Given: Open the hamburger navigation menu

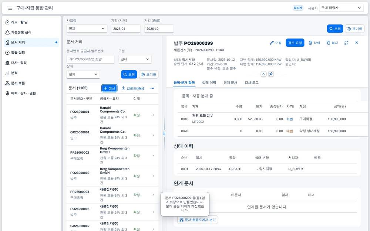Looking at the screenshot, I should (x=10, y=8).
